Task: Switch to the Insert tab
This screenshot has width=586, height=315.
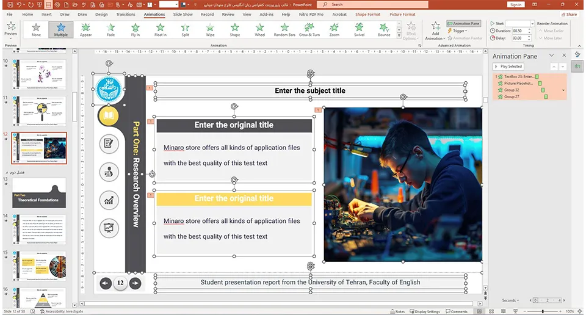Action: pyautogui.click(x=47, y=15)
